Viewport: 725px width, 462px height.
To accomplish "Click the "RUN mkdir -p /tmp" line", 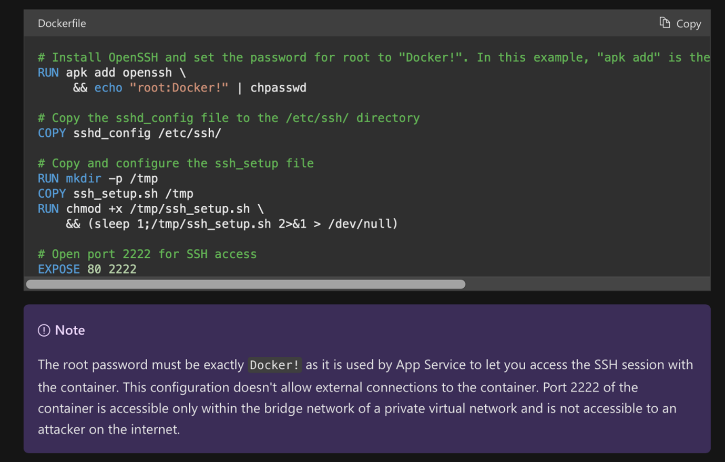I will point(98,178).
